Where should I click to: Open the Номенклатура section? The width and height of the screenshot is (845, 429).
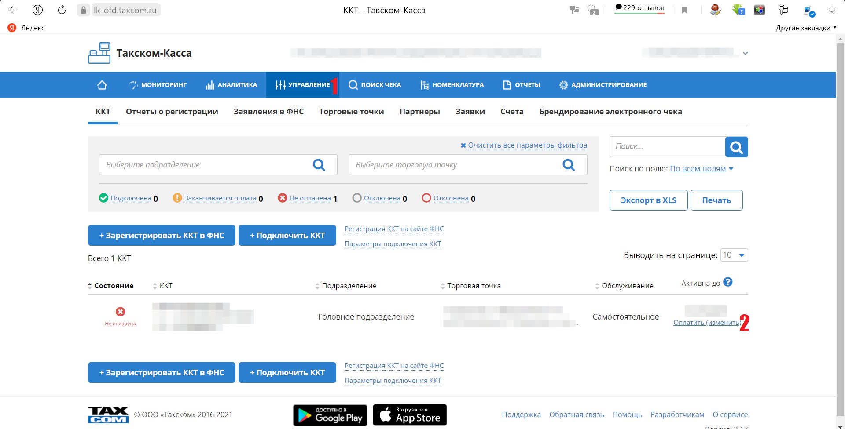point(452,85)
